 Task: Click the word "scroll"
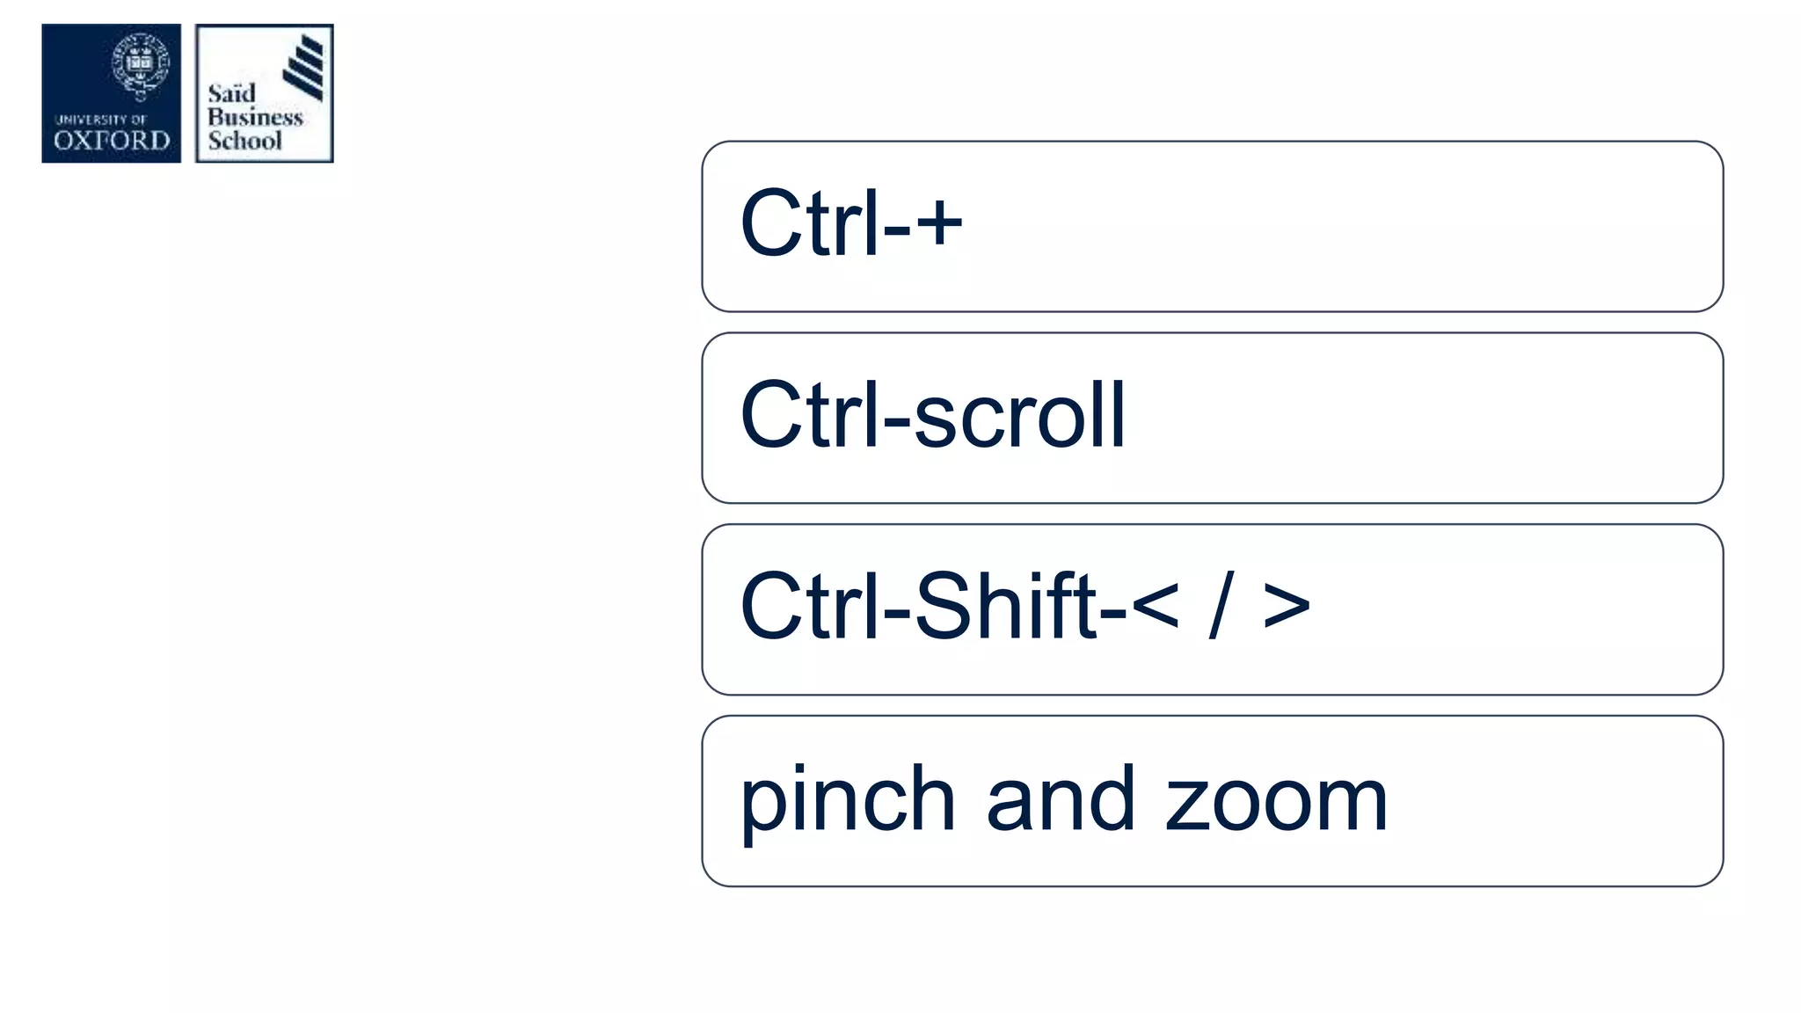[x=1020, y=415]
